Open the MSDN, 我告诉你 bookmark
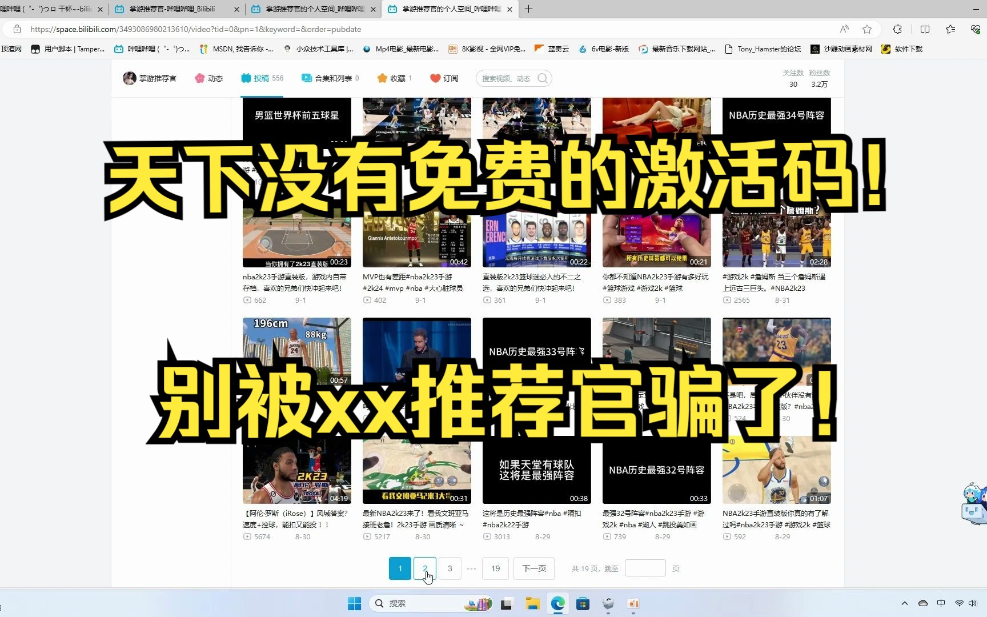This screenshot has height=617, width=987. pyautogui.click(x=236, y=49)
